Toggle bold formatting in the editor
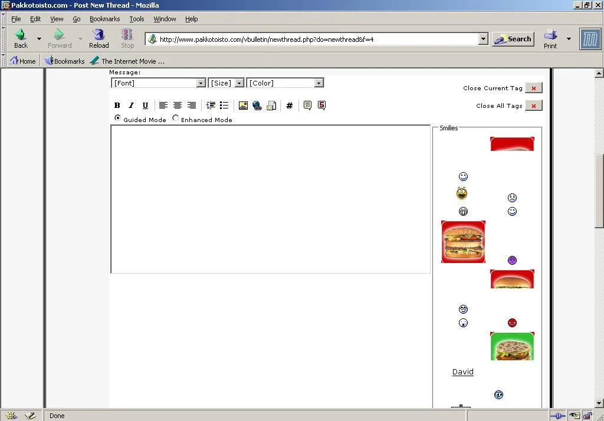The width and height of the screenshot is (604, 421). [x=117, y=106]
